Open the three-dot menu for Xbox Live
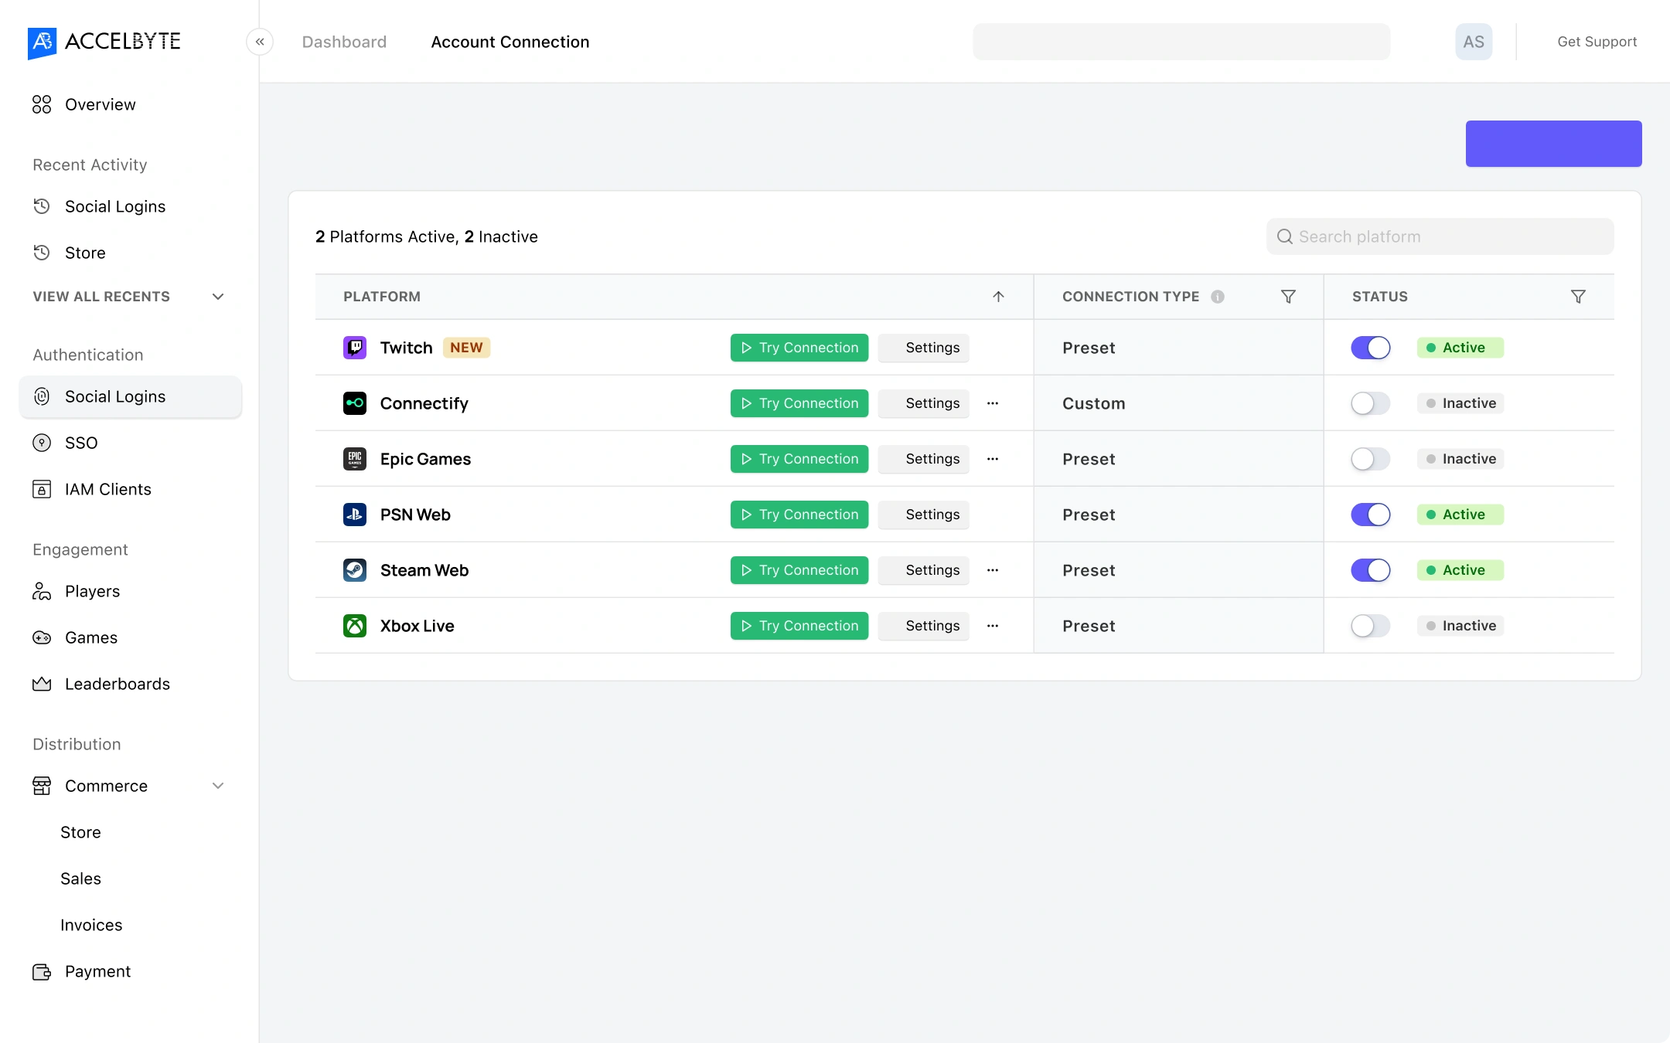The image size is (1670, 1043). [x=993, y=626]
